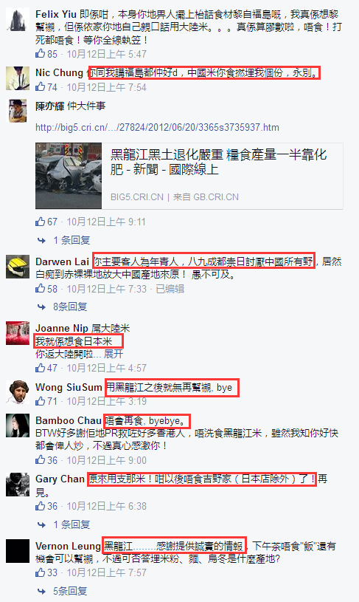The width and height of the screenshot is (359, 602).
Task: Click the crashed car article thumbnail
Action: [69, 176]
